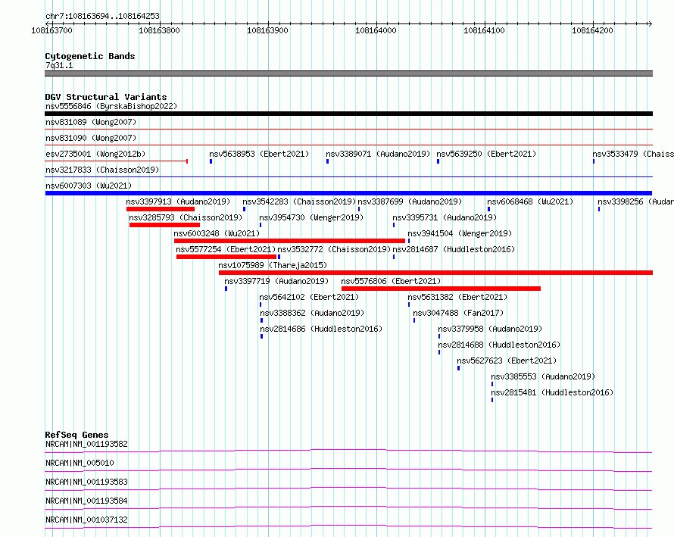Click the chr7:108163694..108164253 region label
Viewport: 674px width, 537px height.
tap(102, 16)
